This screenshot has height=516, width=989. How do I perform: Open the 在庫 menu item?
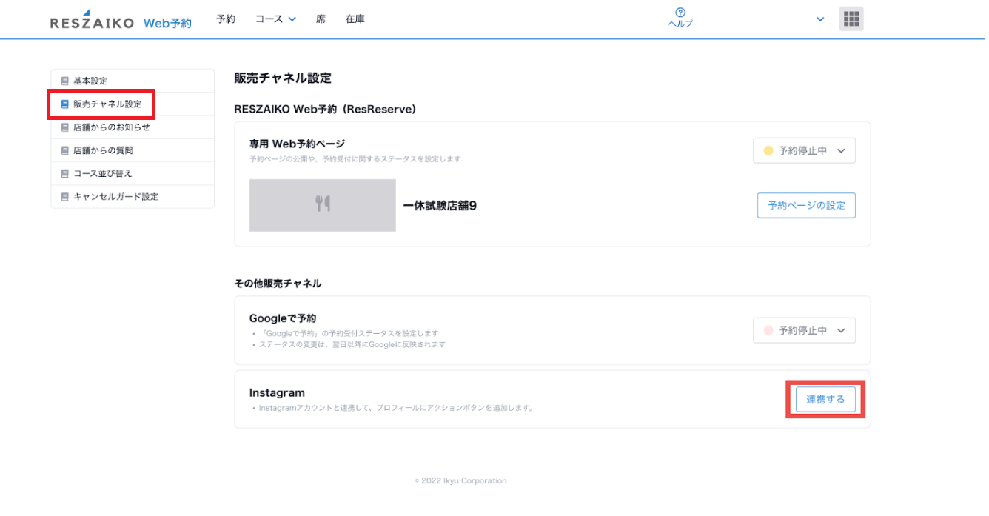click(x=355, y=19)
